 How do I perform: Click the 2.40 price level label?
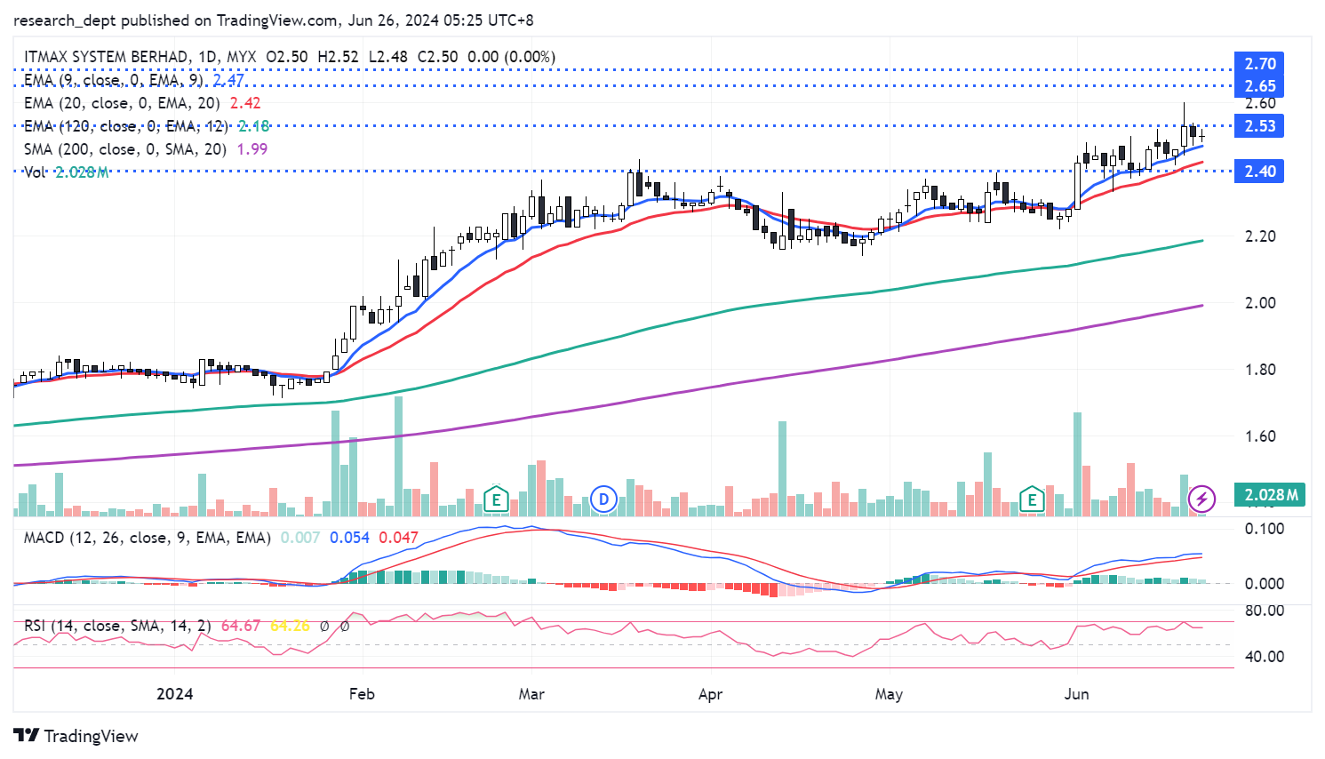(x=1259, y=172)
